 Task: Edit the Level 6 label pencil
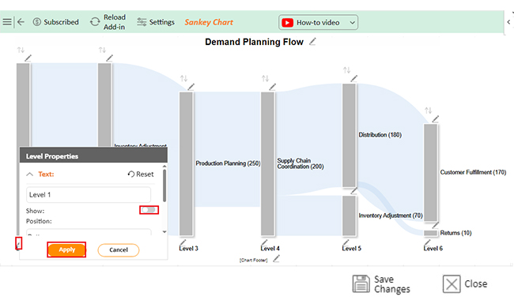(x=427, y=242)
